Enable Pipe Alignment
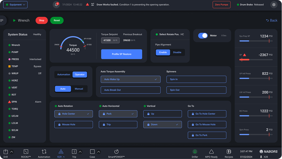Screen dimensions: 282x159 point(163,52)
